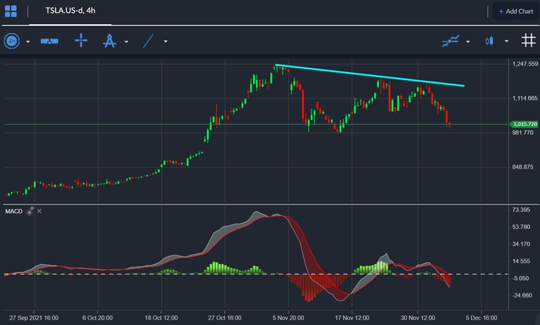540x325 pixels.
Task: Expand the chart type dropdown arrow
Action: click(x=507, y=41)
